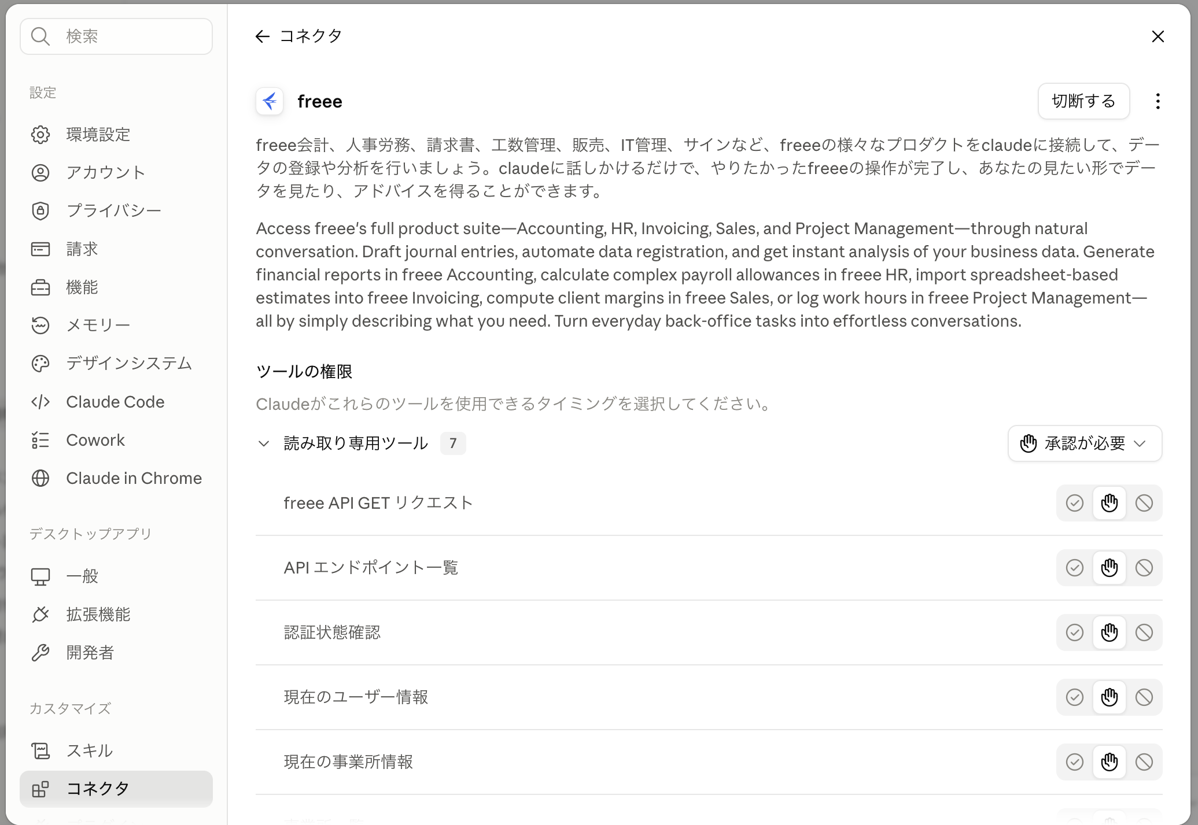1198x825 pixels.
Task: Click the plug icon beside 拡張機能
Action: pos(40,615)
